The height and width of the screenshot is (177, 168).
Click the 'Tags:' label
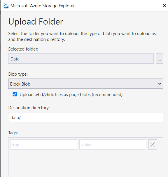point(13,133)
